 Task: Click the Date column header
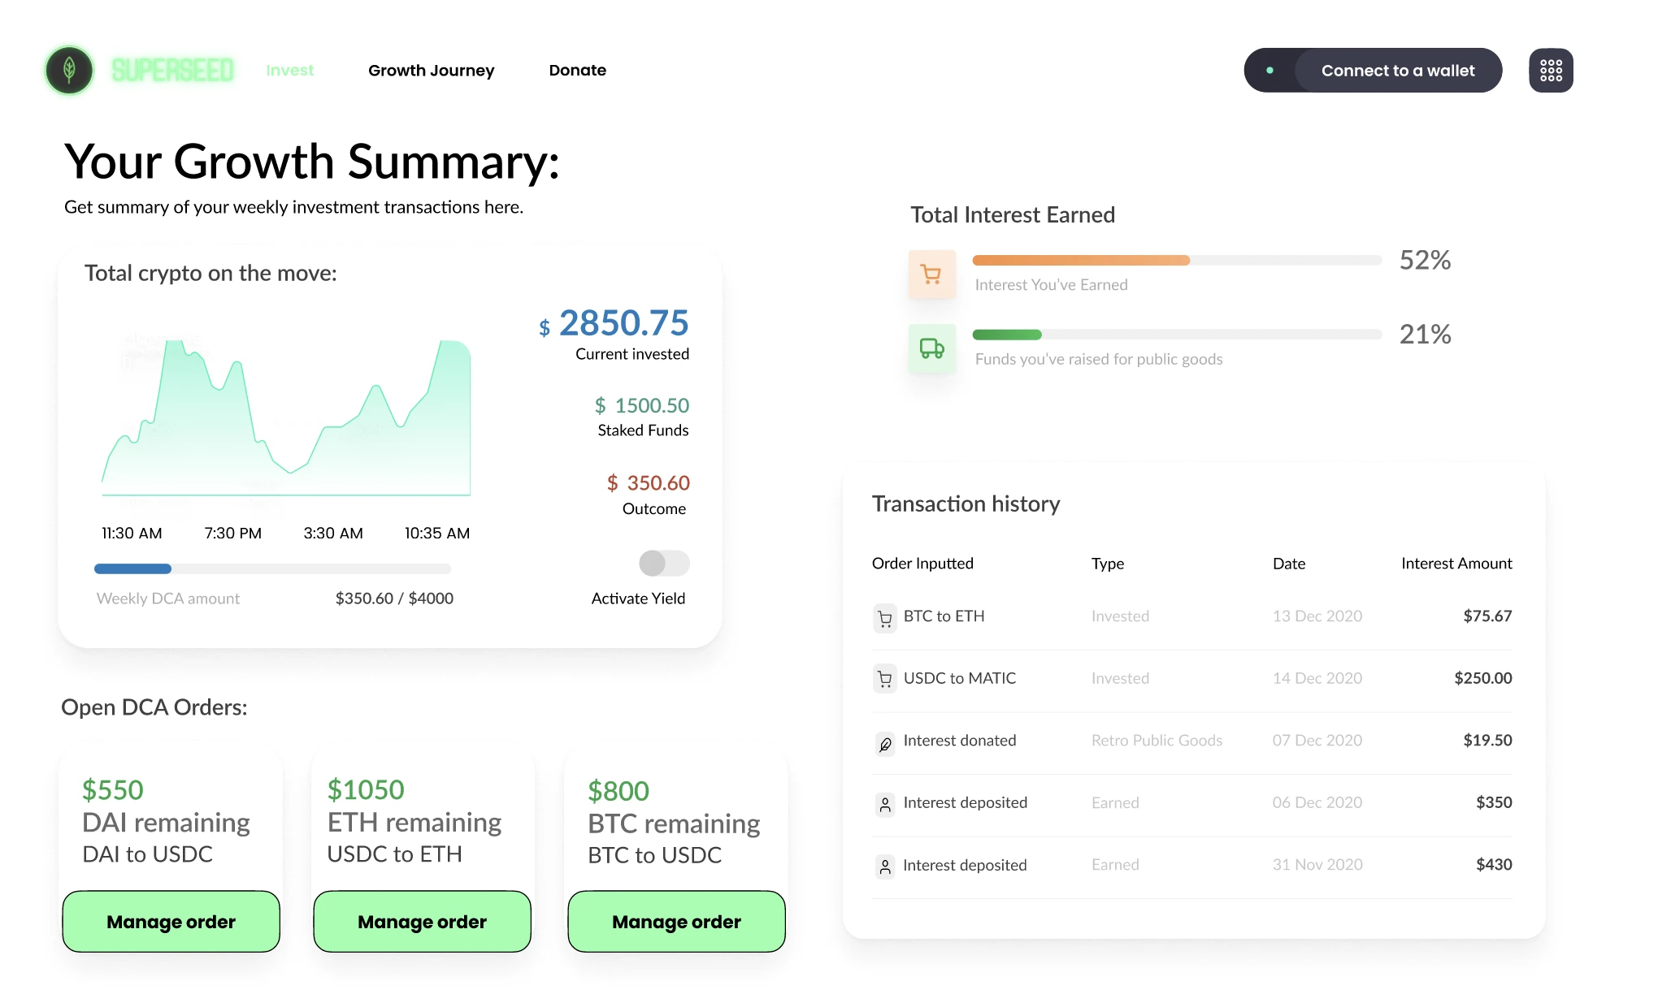pos(1289,564)
